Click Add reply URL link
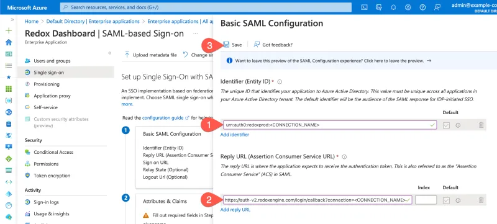497x224 pixels. point(235,210)
